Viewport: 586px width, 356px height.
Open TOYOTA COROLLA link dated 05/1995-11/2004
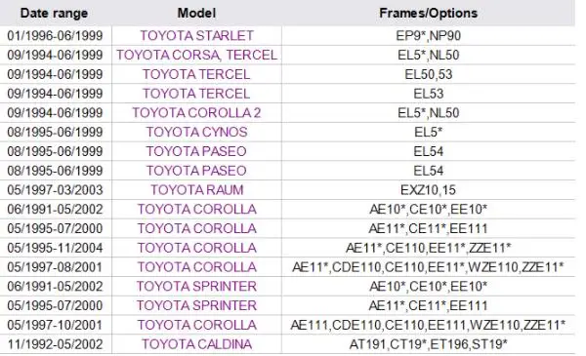[x=196, y=248]
